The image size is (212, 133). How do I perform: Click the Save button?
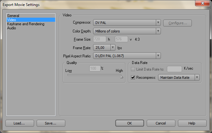tap(51, 123)
